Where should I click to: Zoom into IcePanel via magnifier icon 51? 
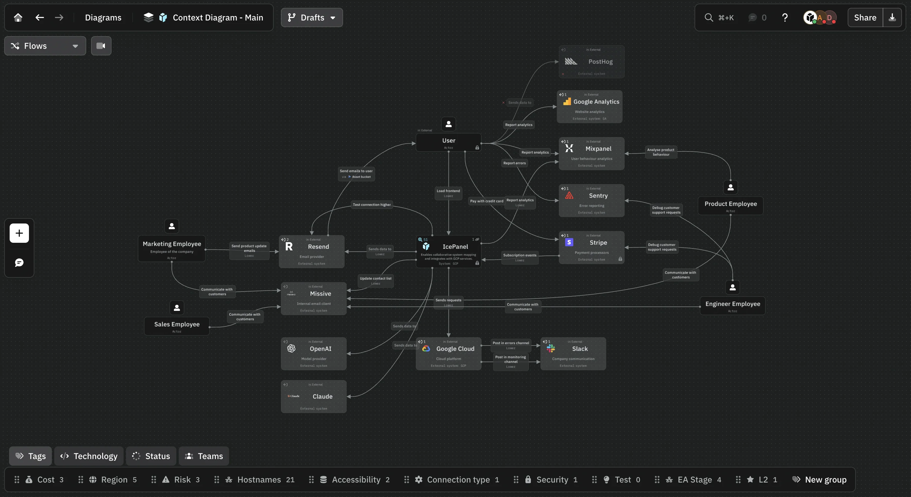pos(423,239)
